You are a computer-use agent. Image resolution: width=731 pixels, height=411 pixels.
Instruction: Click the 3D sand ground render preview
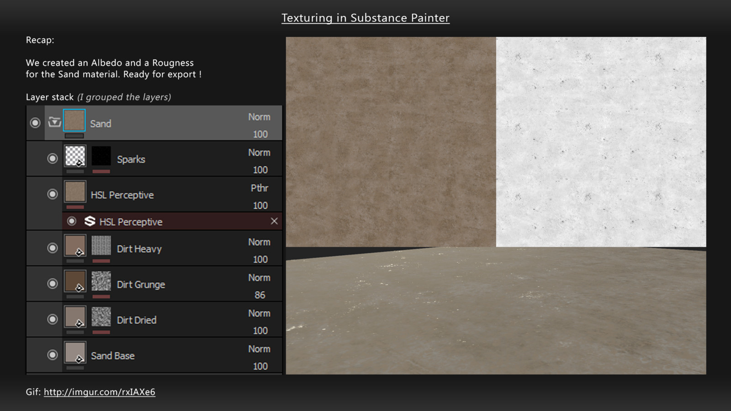(x=496, y=311)
